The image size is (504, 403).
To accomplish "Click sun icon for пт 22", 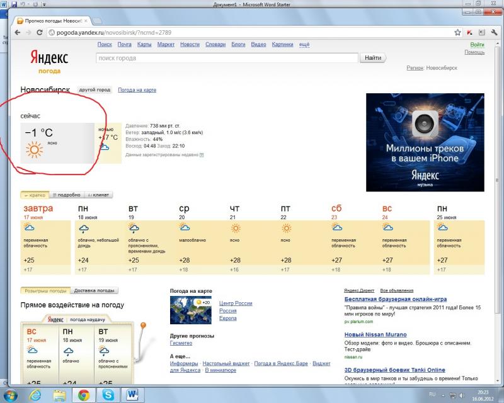I will (287, 228).
